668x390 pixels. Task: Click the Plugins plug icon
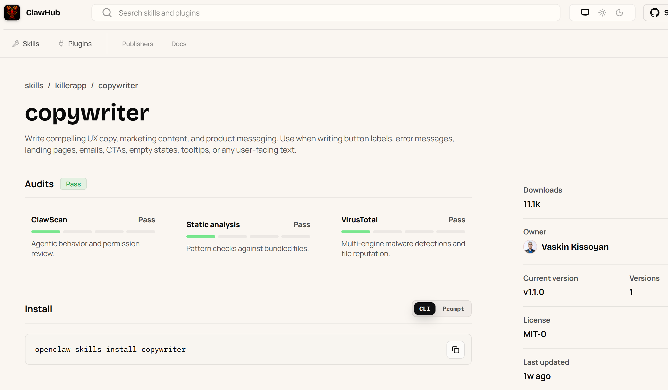click(61, 44)
